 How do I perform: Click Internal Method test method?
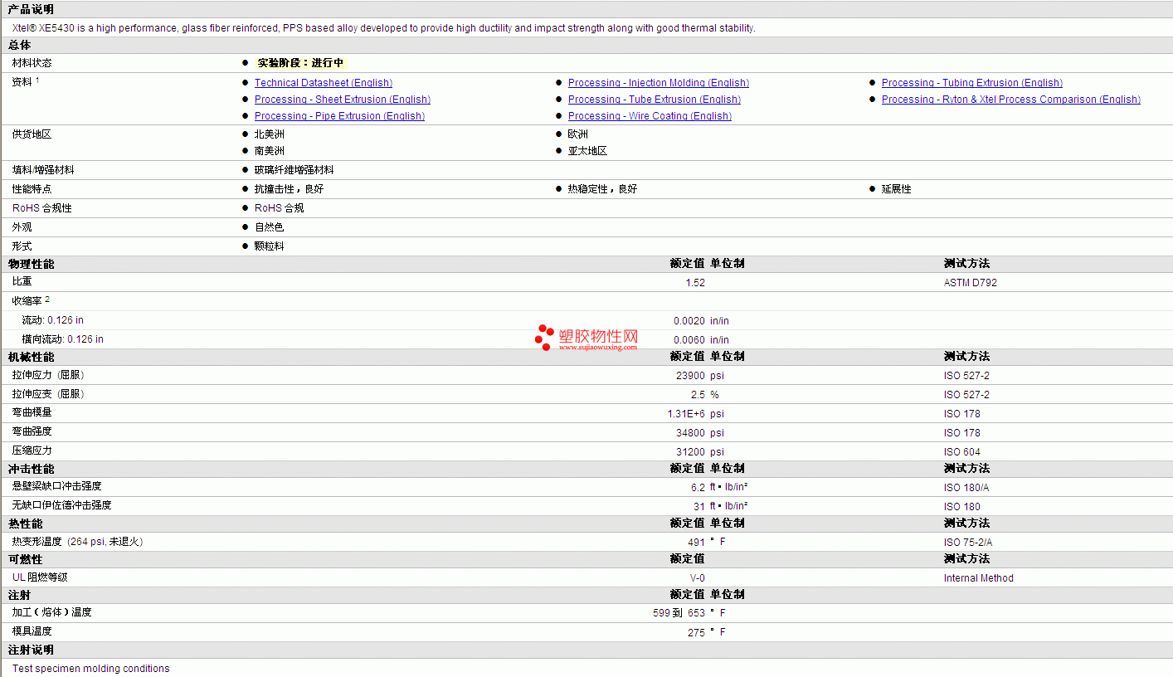click(x=979, y=578)
